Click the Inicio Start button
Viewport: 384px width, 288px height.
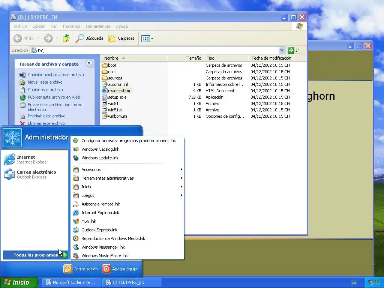(19, 282)
